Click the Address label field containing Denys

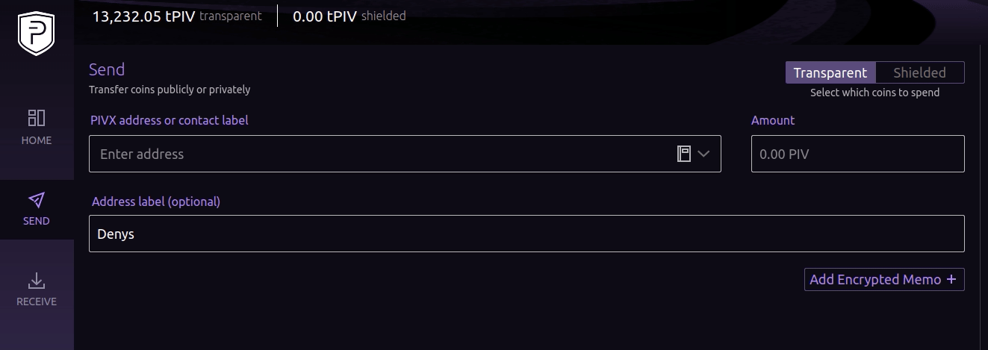(526, 234)
